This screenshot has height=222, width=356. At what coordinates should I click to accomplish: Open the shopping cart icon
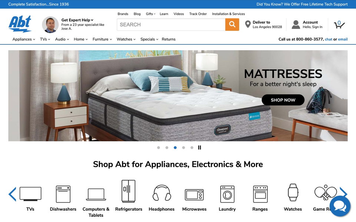click(339, 24)
